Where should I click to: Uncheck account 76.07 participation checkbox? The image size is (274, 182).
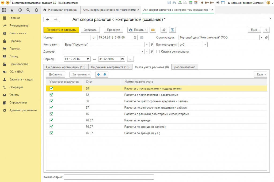pyautogui.click(x=52, y=120)
